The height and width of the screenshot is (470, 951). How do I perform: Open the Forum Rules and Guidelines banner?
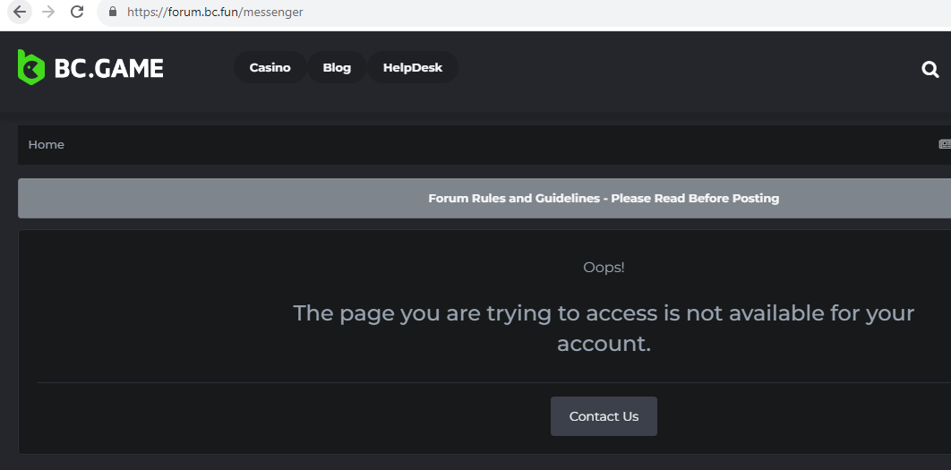[x=603, y=199]
